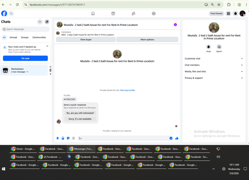Send 'Yes, are you still interested?' quick response
Screen dimensions: 249x180
(x=80, y=113)
